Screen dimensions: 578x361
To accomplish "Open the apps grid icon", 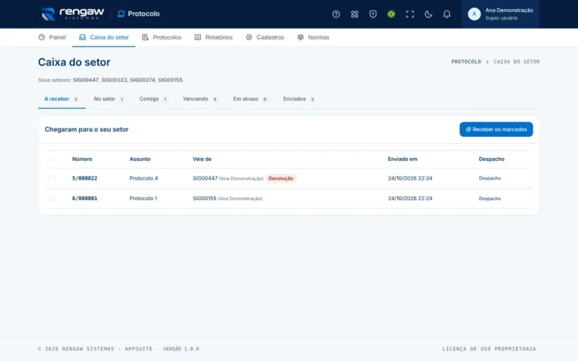I will [x=354, y=14].
